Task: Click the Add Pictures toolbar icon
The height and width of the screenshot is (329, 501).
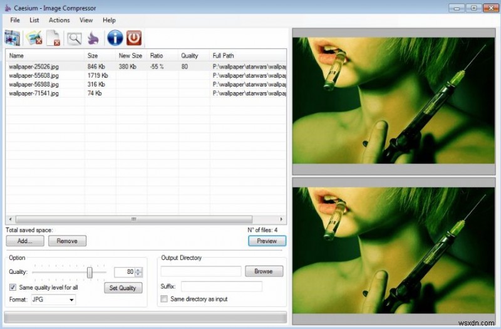Action: click(13, 38)
